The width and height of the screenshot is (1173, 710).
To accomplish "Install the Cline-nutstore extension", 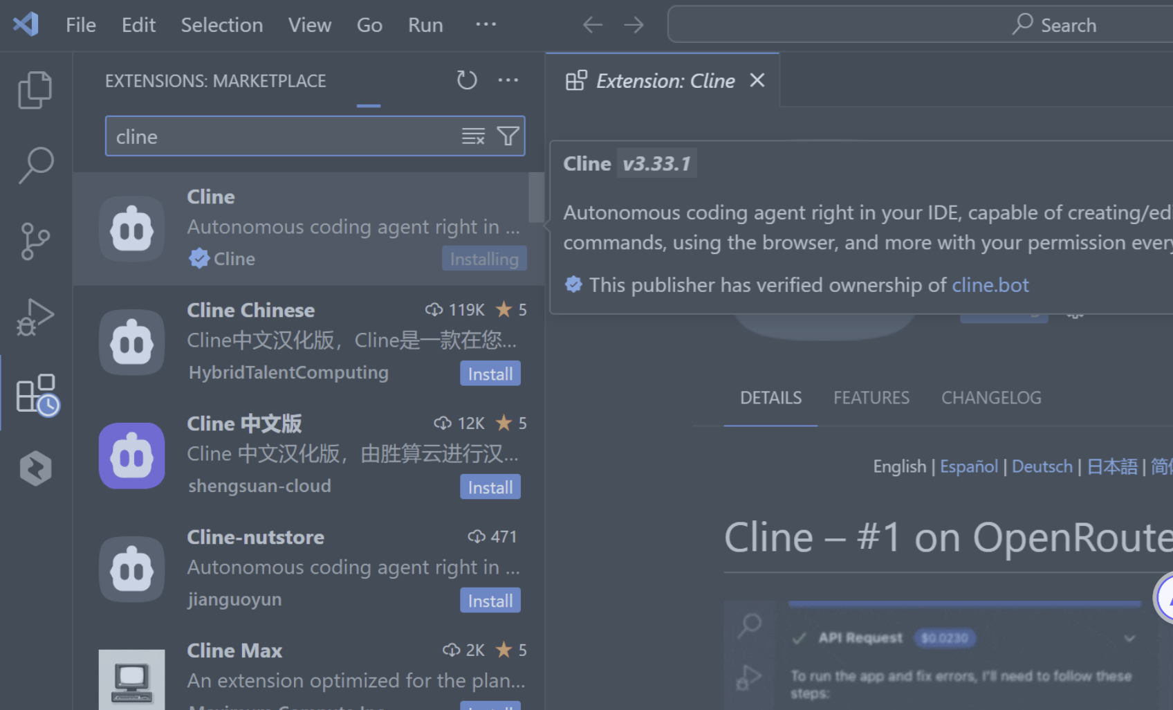I will 490,601.
